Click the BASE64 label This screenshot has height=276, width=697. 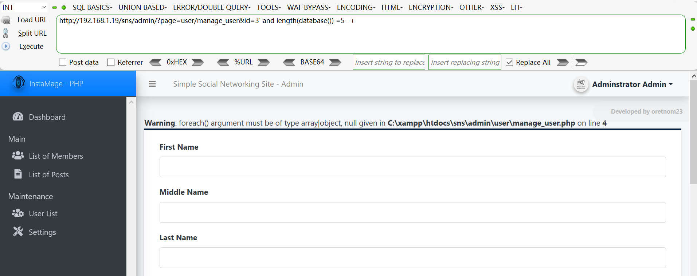pyautogui.click(x=312, y=62)
